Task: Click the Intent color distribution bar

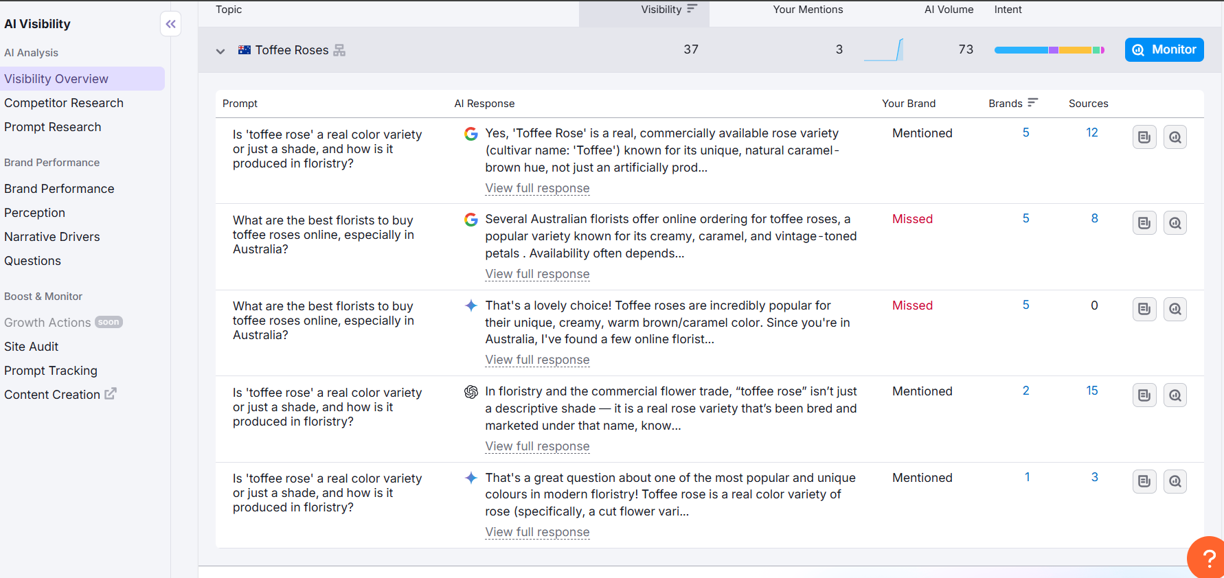Action: [x=1049, y=50]
